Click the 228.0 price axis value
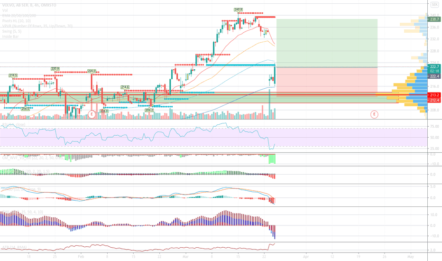Image resolution: width=442 pixels, height=261 pixels. coord(434,51)
